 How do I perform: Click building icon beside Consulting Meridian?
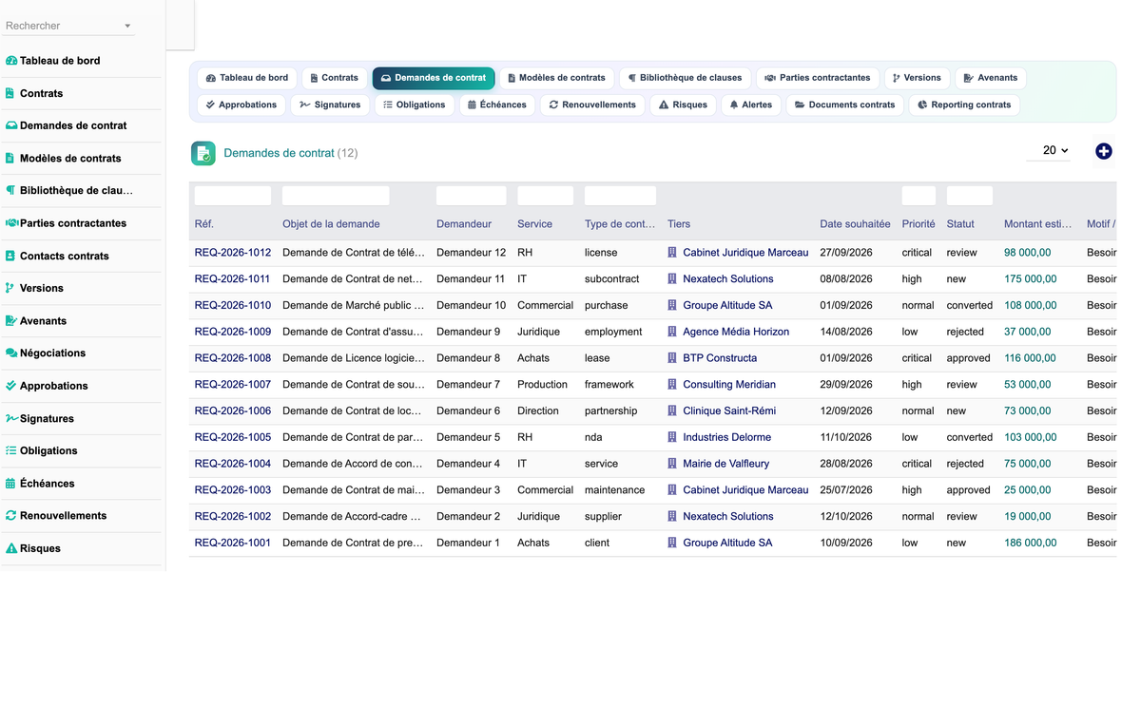672,385
